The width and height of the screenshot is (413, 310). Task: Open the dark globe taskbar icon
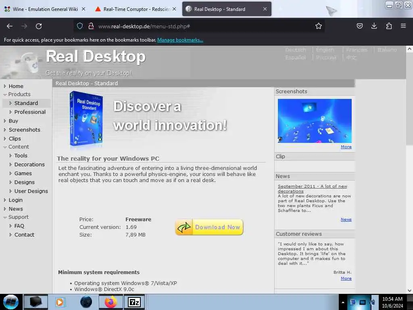(86, 302)
